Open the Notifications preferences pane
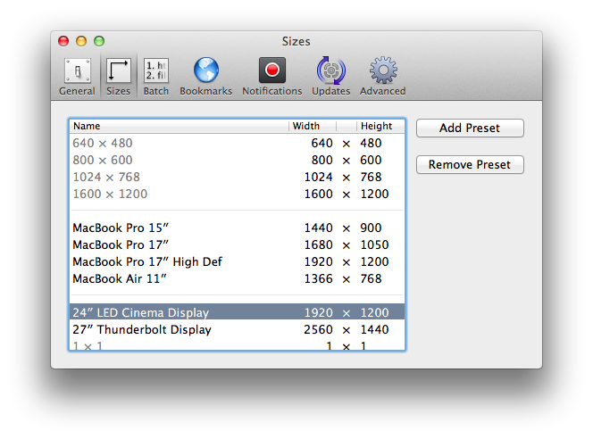The width and height of the screenshot is (593, 439). 271,77
